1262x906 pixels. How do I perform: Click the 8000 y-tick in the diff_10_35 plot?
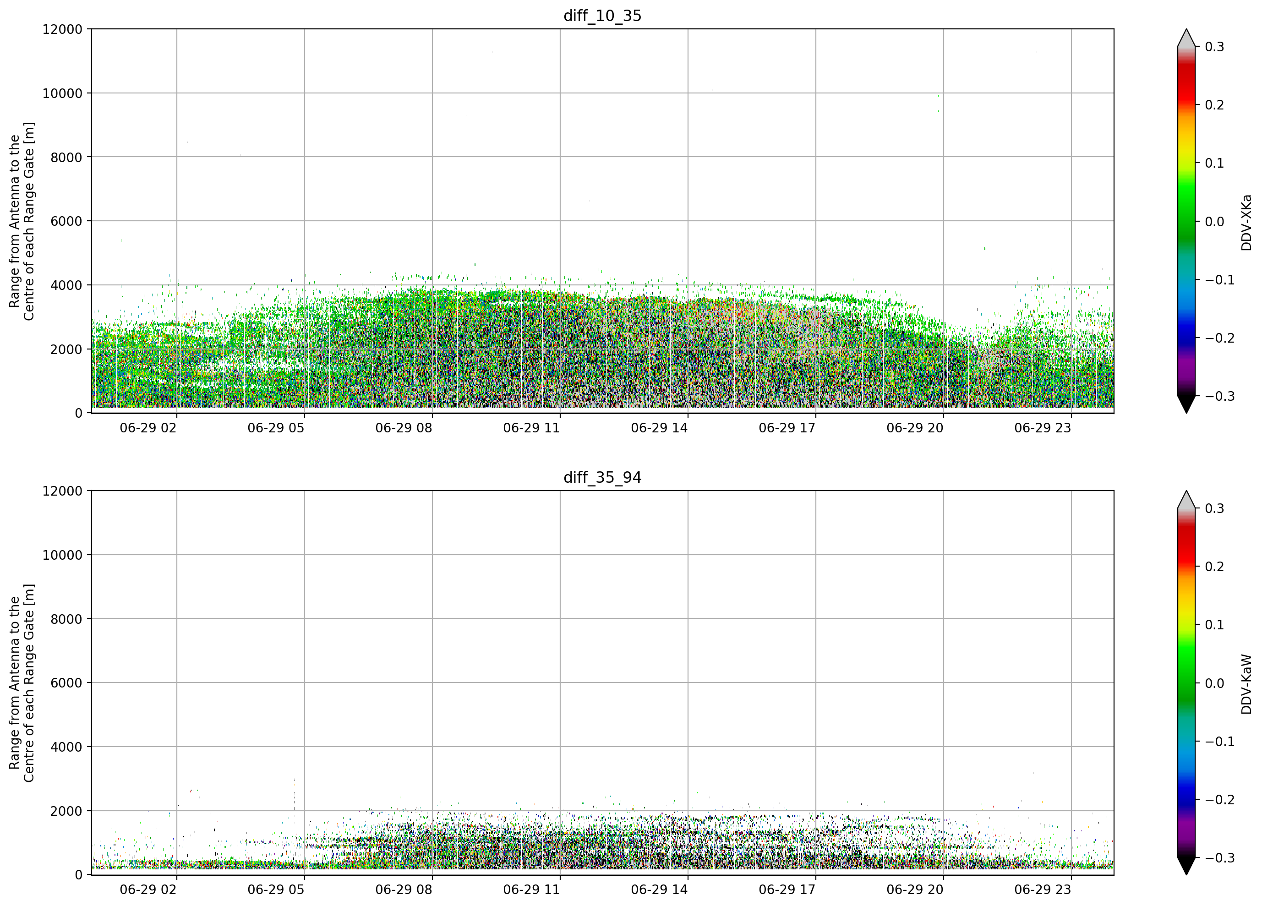66,157
